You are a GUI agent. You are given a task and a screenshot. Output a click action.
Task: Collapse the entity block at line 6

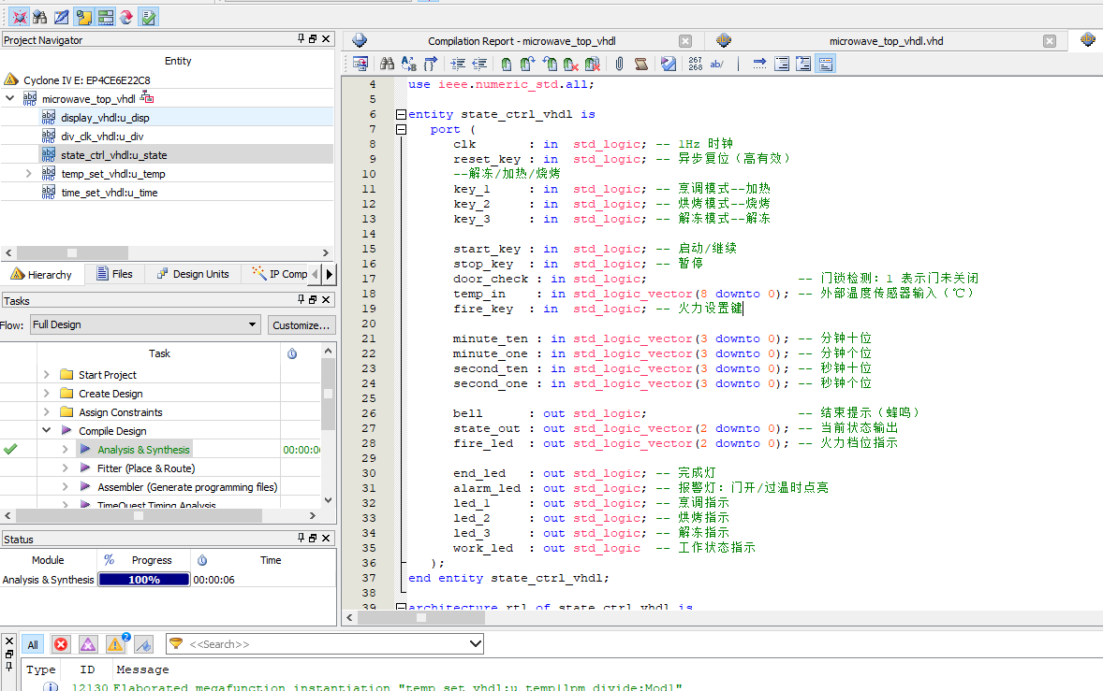point(401,114)
